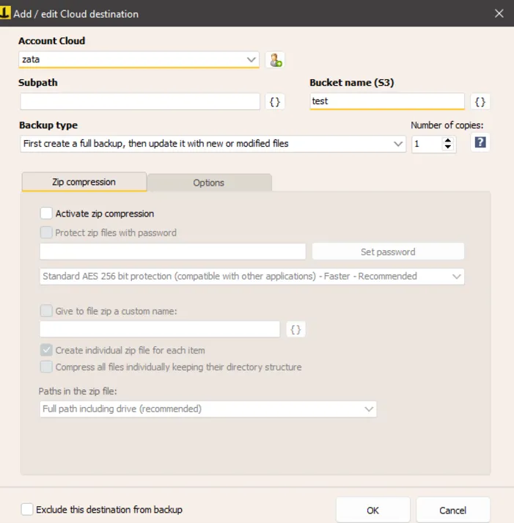Check Compress all files individually keeping directory structure
This screenshot has width=514, height=523.
pyautogui.click(x=46, y=367)
